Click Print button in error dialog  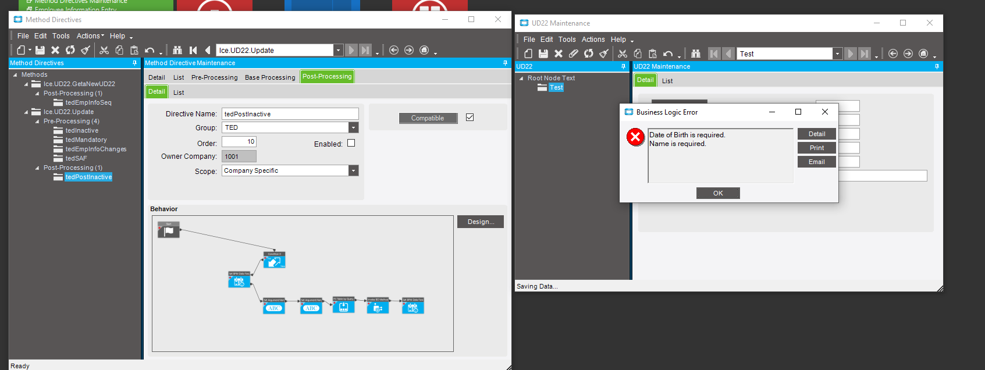point(817,148)
